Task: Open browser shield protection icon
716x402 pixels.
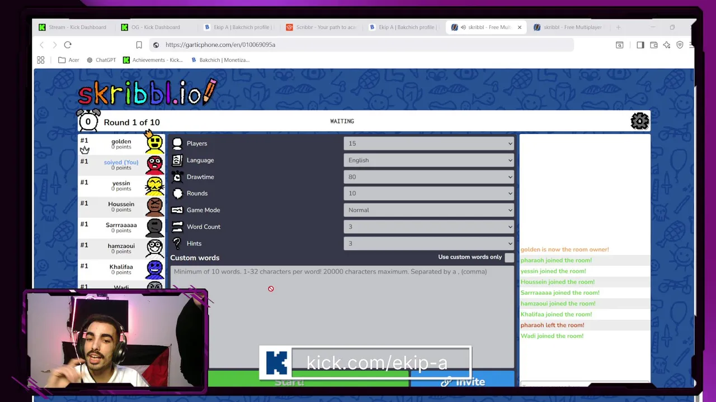Action: (680, 45)
